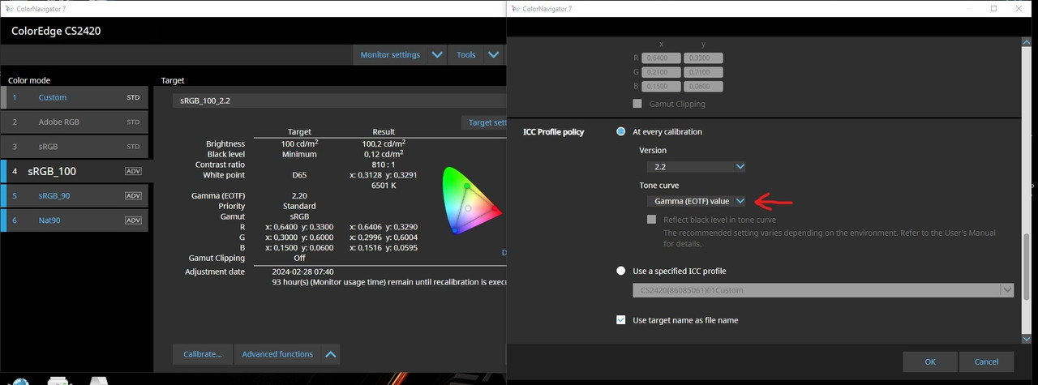
Task: Select Custom color mode 1
Action: (77, 97)
